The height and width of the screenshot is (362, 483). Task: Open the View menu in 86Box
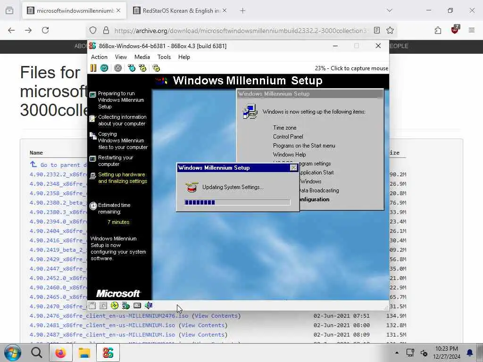pos(121,57)
